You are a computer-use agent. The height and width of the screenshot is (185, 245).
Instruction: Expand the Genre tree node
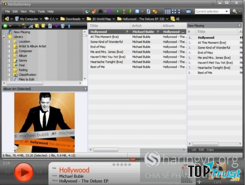[x=9, y=61]
